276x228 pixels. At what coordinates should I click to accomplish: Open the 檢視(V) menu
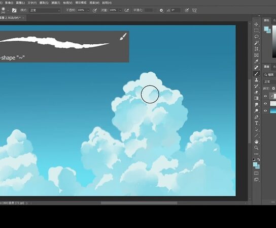pyautogui.click(x=68, y=3)
